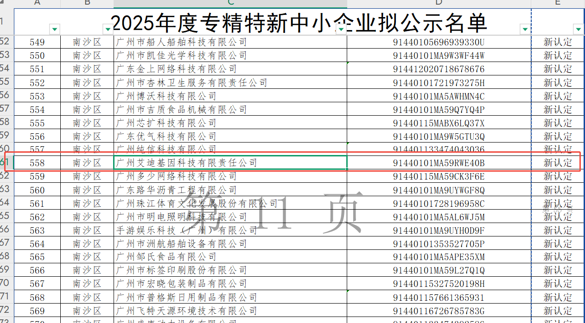Select column D header letter
The height and width of the screenshot is (323, 585).
[439, 3]
